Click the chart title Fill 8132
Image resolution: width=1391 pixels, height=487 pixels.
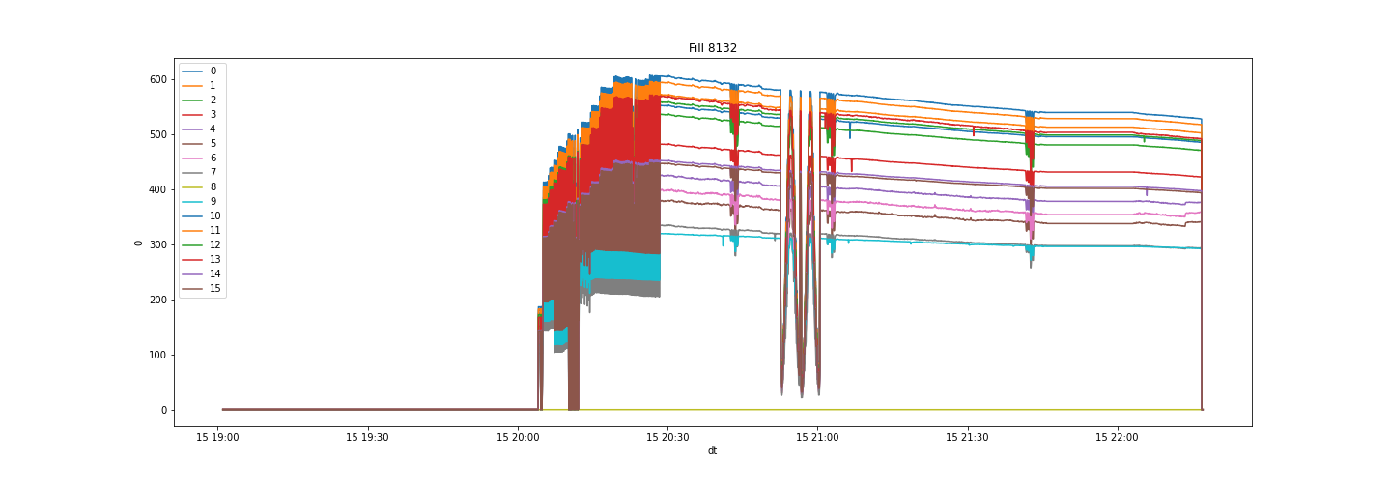[x=713, y=48]
